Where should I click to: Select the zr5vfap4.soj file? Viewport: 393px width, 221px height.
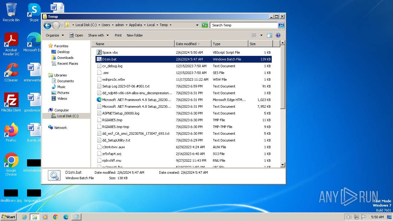point(184,154)
